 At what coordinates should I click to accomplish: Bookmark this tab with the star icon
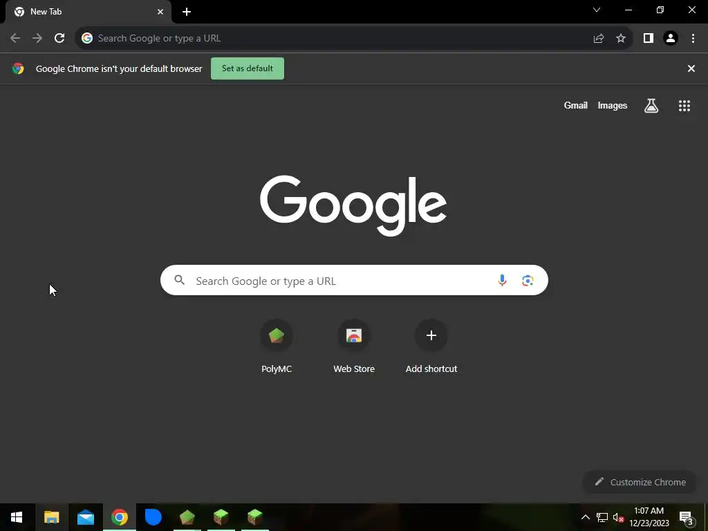click(621, 39)
